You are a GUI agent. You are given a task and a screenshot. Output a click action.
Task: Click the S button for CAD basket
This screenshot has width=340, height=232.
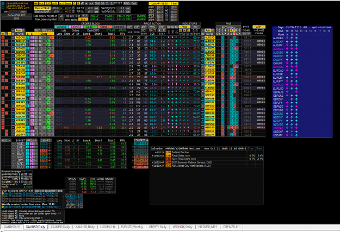[32, 147]
